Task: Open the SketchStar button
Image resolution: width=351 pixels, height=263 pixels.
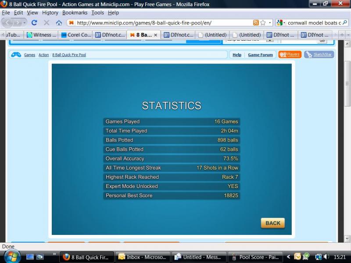Action: [319, 55]
